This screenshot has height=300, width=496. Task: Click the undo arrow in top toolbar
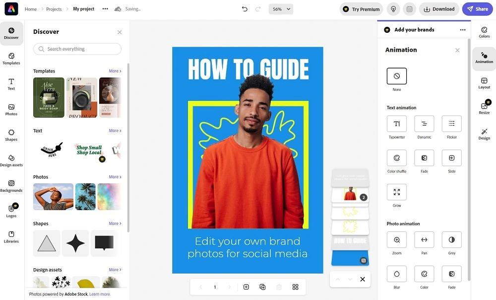pos(244,8)
